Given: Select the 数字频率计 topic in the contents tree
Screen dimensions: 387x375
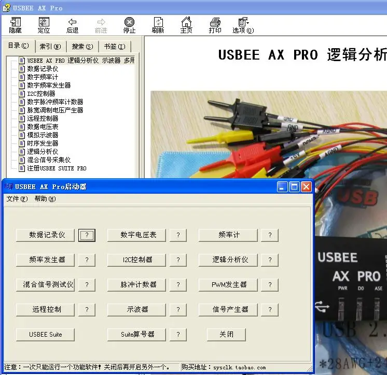Looking at the screenshot, I should pyautogui.click(x=43, y=77).
